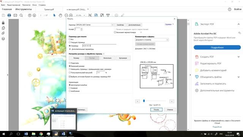Click the Help question mark icon
243x137 pixels.
(x=229, y=9)
